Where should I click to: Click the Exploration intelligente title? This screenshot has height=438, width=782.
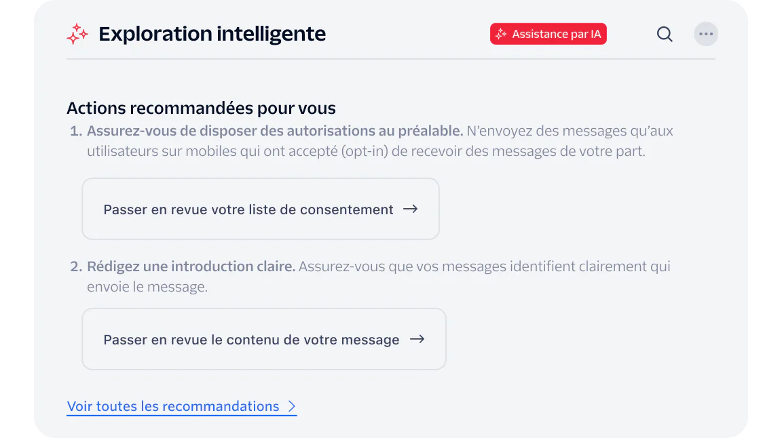[212, 33]
